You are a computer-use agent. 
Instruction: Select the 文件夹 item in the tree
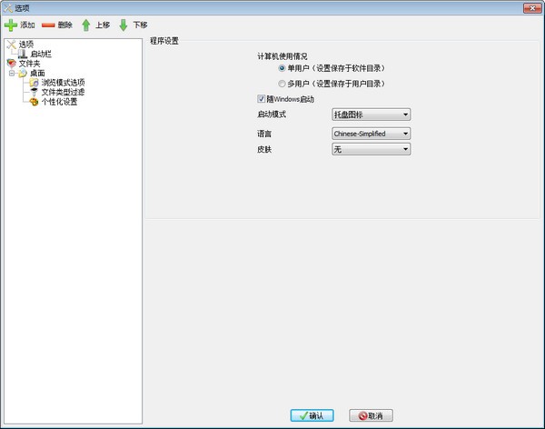29,64
